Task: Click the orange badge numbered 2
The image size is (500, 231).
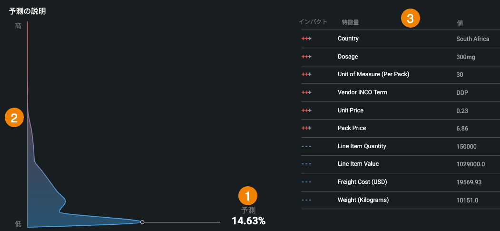Action: [14, 118]
